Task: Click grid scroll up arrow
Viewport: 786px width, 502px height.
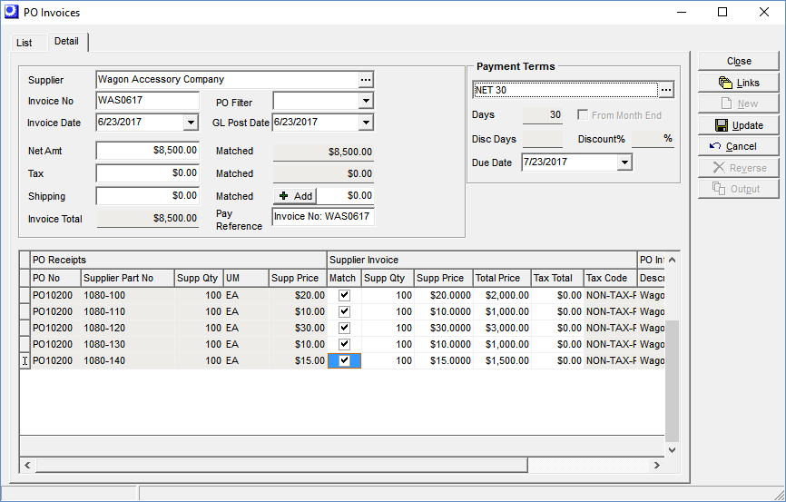Action: (673, 260)
